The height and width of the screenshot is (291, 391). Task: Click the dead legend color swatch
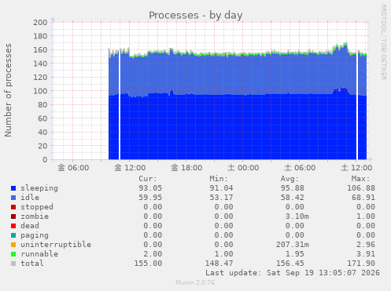click(x=13, y=226)
